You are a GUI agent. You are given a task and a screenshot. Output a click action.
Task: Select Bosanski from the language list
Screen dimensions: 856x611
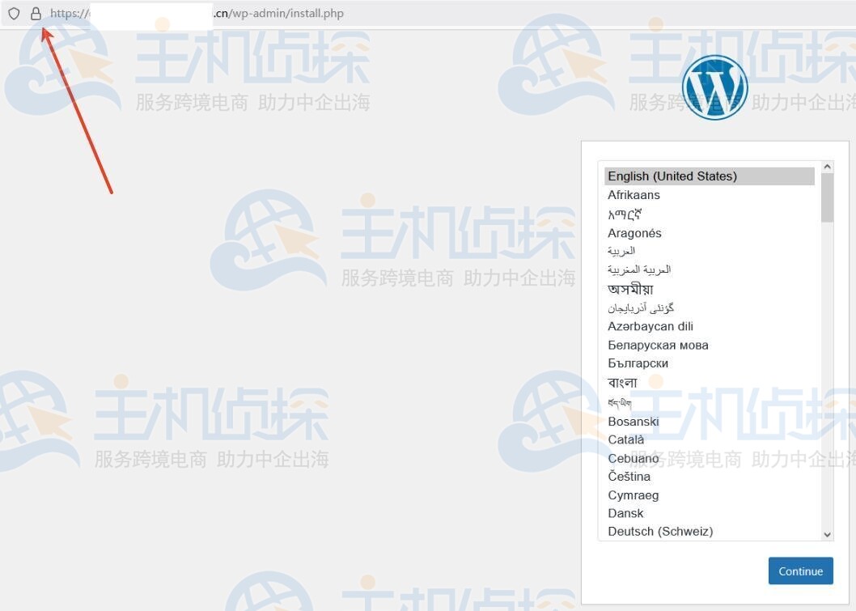coord(633,421)
